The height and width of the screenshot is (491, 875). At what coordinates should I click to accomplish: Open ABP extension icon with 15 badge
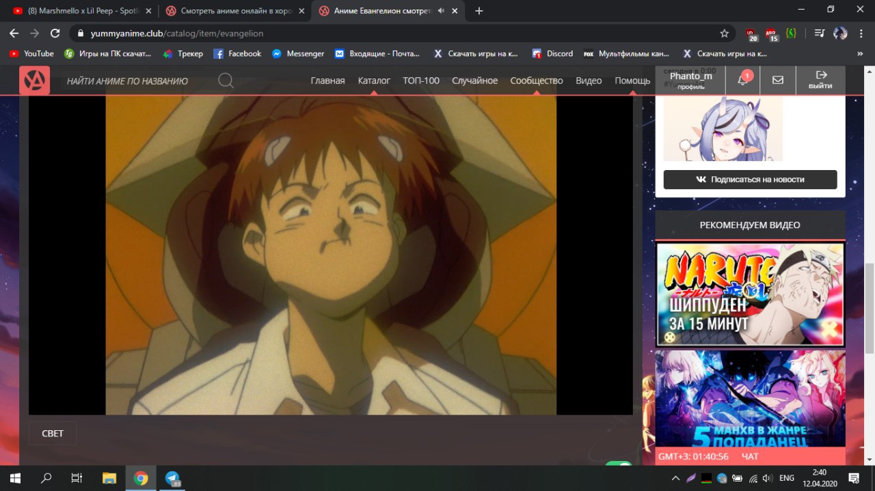tap(772, 33)
